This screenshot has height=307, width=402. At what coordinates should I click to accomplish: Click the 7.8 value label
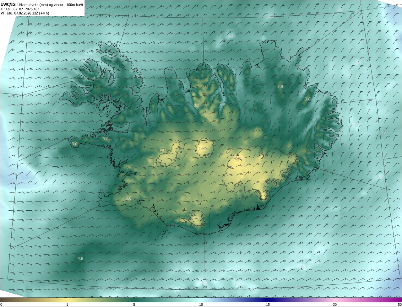[383, 133]
